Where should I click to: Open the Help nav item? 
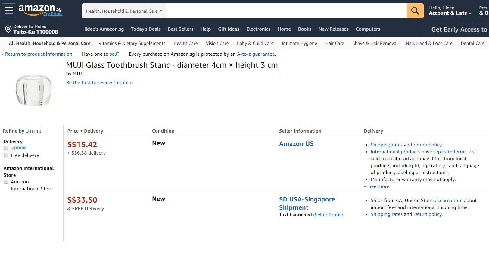[x=206, y=29]
